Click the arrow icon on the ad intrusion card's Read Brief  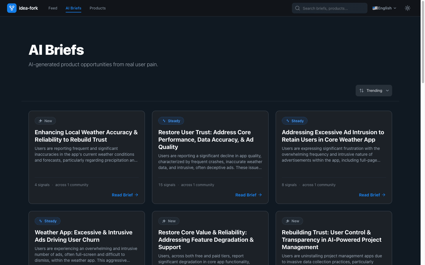pos(383,195)
